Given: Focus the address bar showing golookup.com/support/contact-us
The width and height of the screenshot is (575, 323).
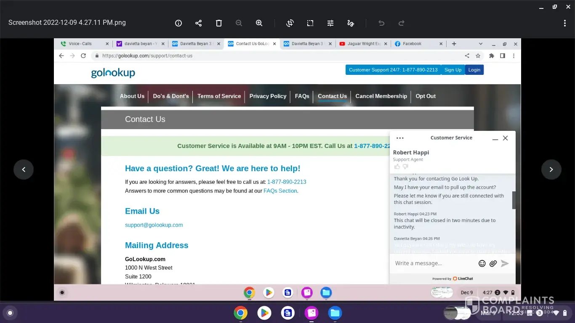Looking at the screenshot, I should click(278, 56).
